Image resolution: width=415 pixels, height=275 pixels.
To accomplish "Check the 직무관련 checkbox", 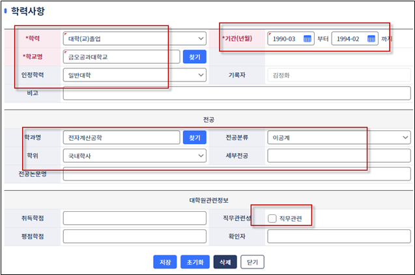I will (x=272, y=218).
